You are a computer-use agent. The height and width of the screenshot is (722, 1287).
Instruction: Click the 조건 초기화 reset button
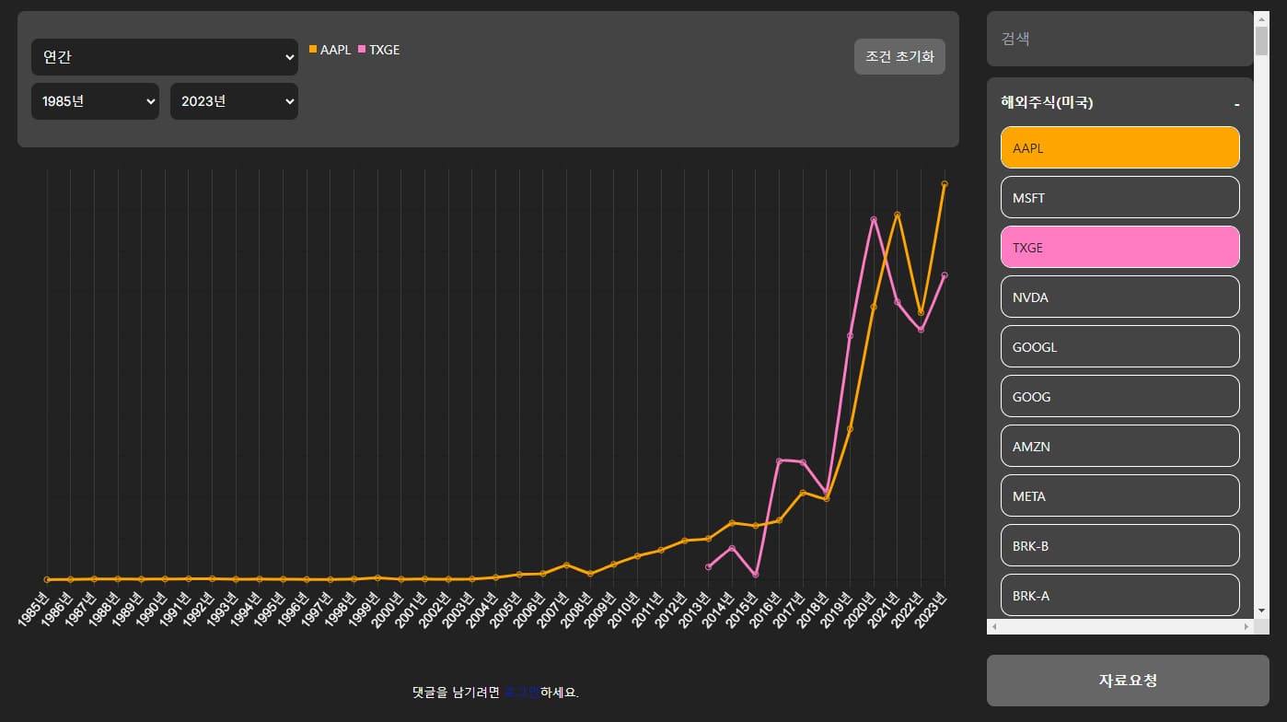point(899,56)
